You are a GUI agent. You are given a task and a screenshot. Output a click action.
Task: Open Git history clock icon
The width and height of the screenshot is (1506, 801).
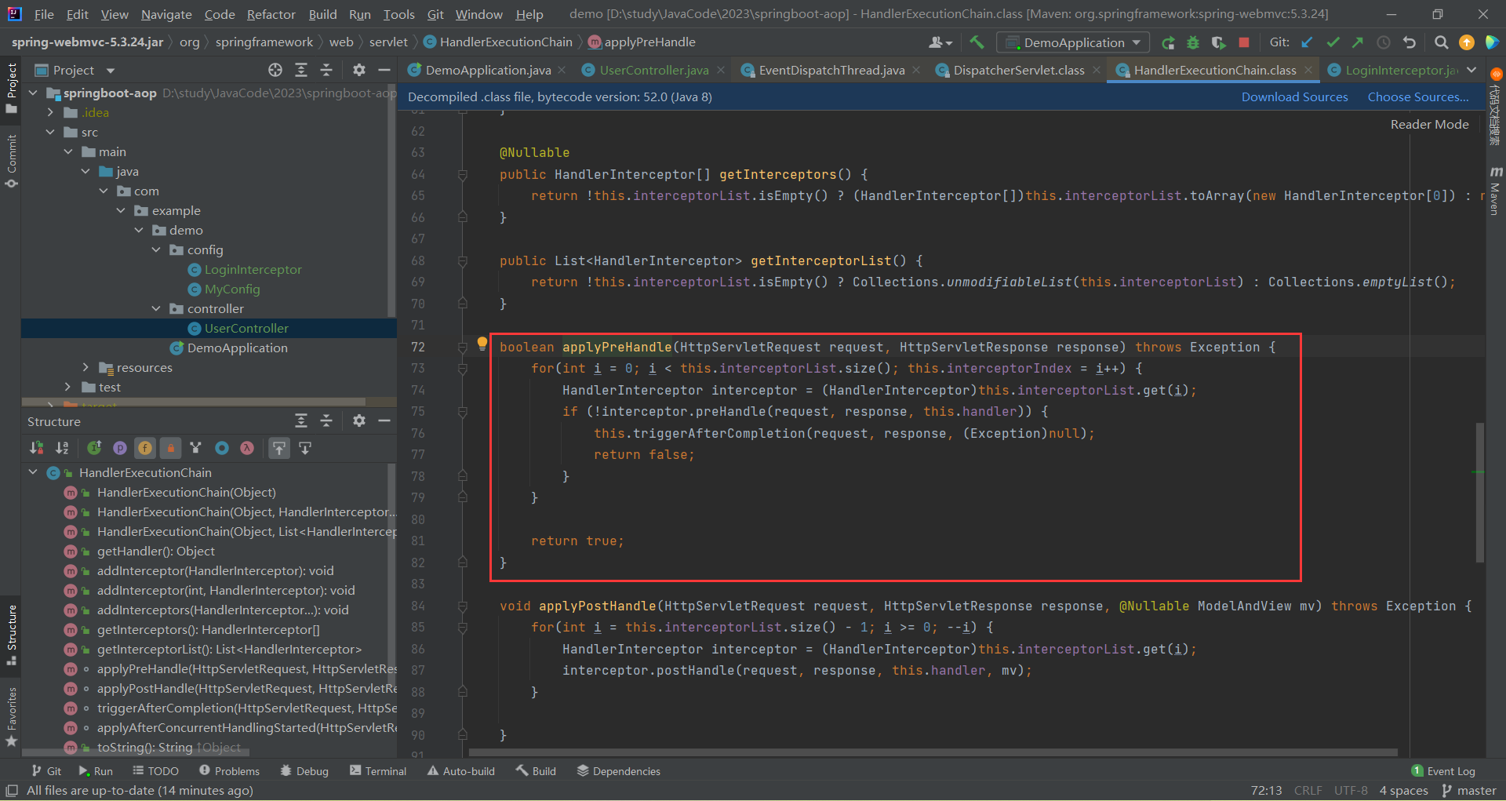1384,42
